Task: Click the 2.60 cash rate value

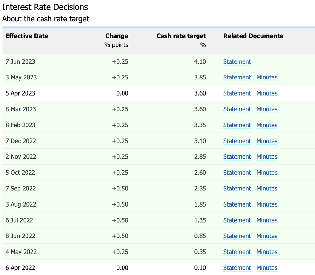Action: point(200,173)
